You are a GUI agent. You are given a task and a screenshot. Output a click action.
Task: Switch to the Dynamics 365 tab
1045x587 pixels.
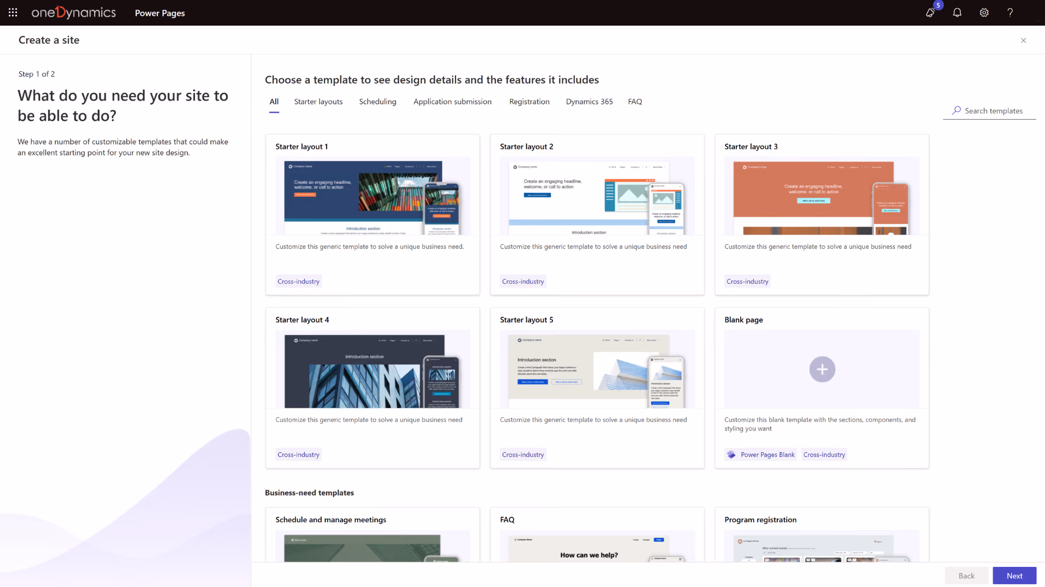point(589,102)
